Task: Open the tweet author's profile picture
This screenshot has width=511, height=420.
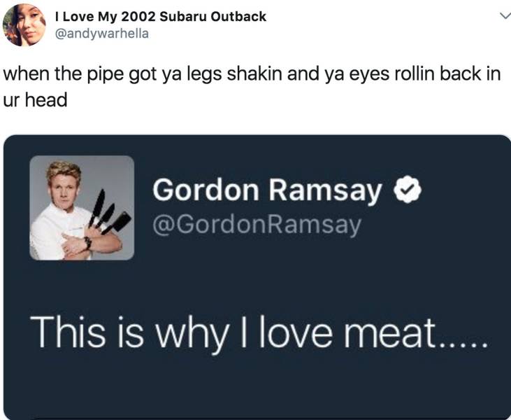Action: tap(25, 24)
